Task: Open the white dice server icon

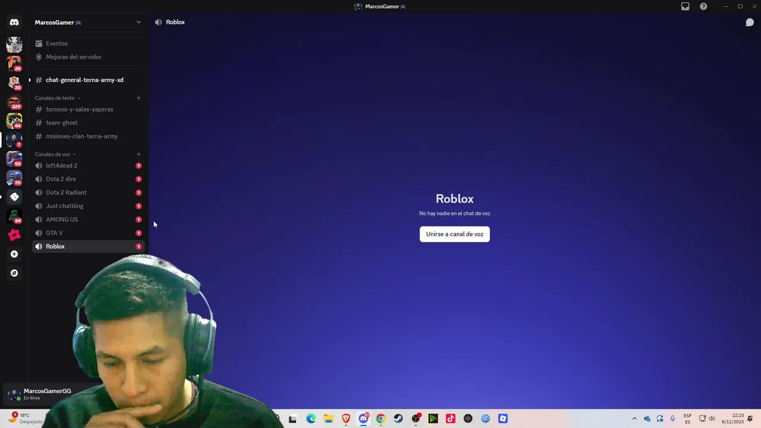Action: tap(14, 197)
